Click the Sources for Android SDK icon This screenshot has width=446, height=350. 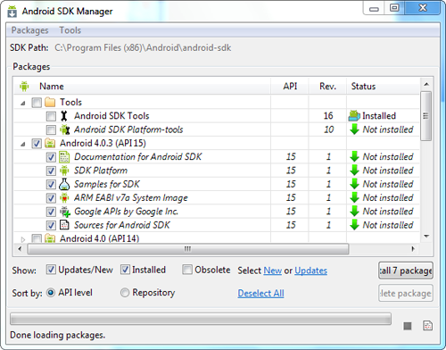tap(64, 225)
